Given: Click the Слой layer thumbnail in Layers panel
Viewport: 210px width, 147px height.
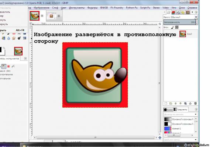Looking at the screenshot, I should pos(183,34).
